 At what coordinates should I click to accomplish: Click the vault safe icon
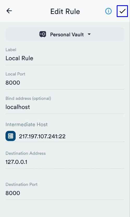click(43, 34)
